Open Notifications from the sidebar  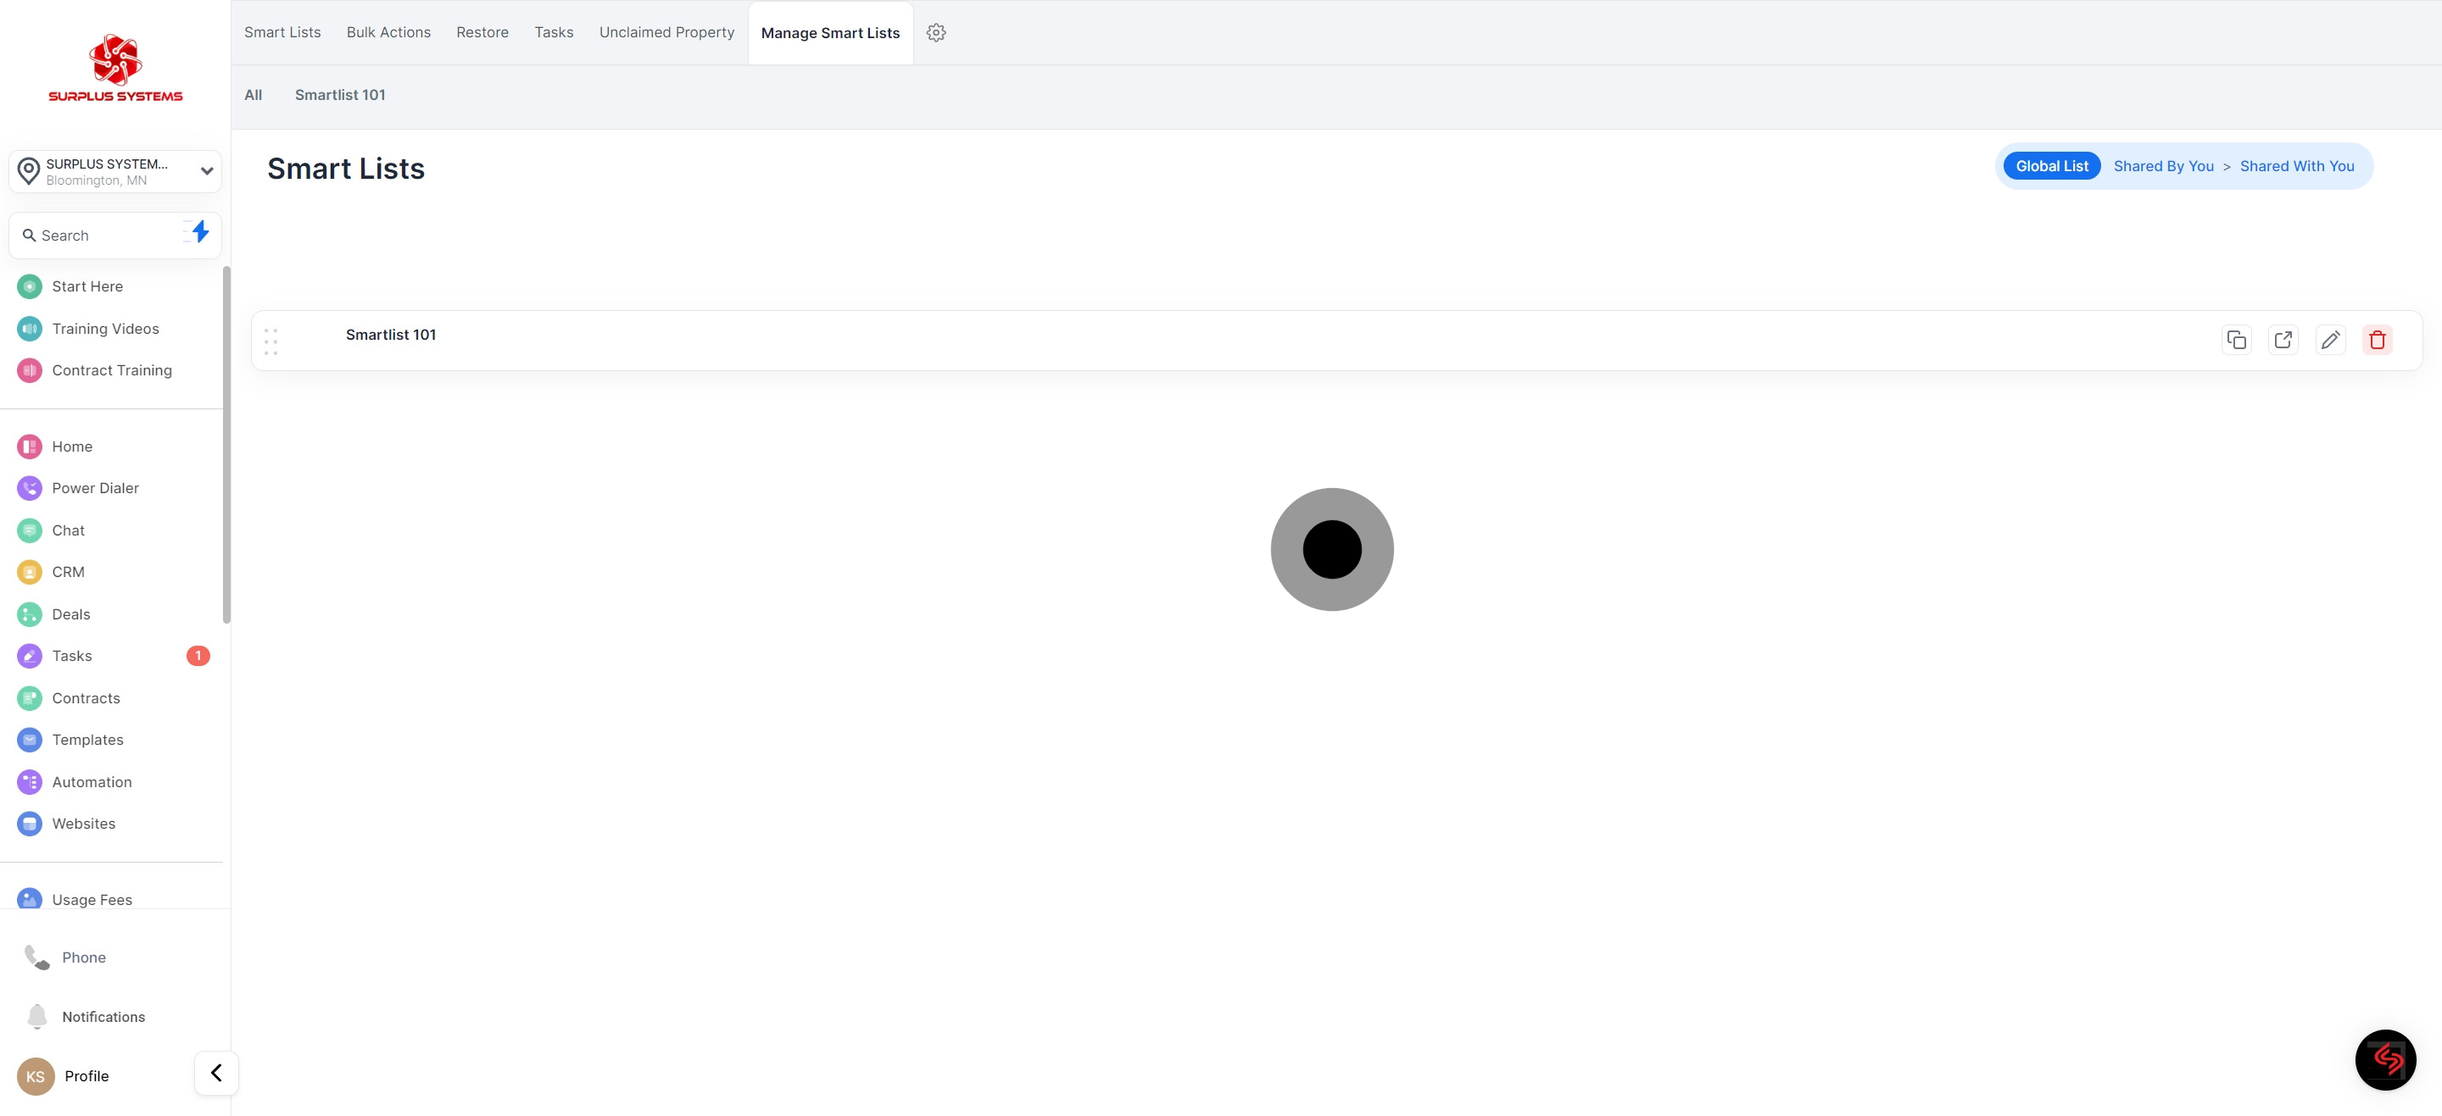103,1017
